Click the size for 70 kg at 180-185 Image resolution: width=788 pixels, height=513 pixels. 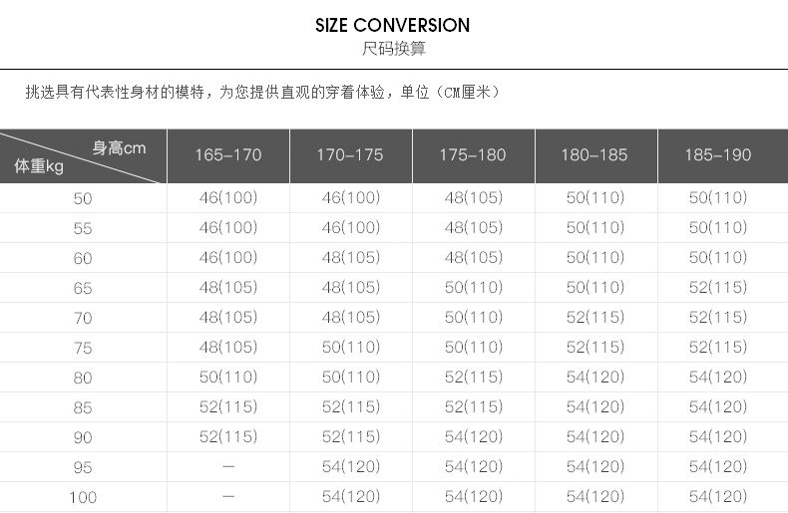point(594,318)
